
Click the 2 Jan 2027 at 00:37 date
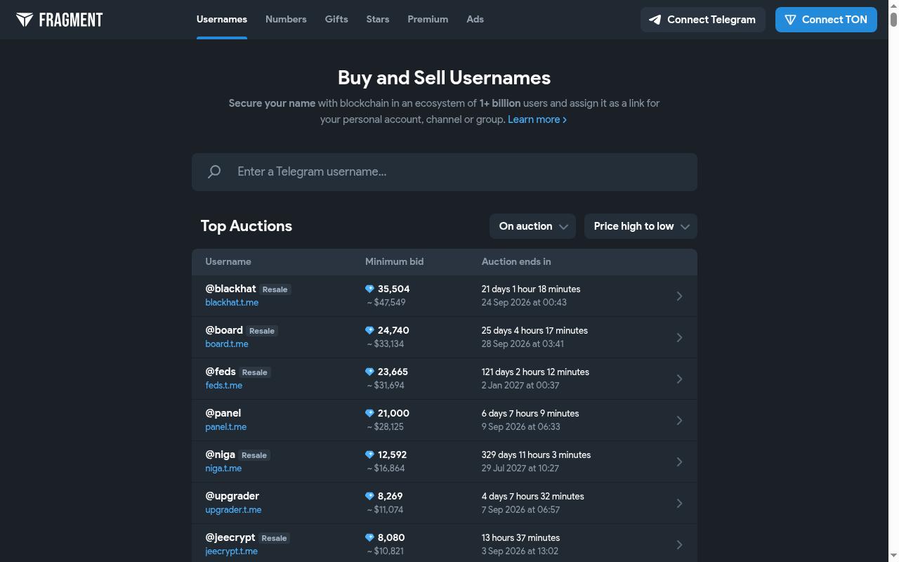[520, 386]
